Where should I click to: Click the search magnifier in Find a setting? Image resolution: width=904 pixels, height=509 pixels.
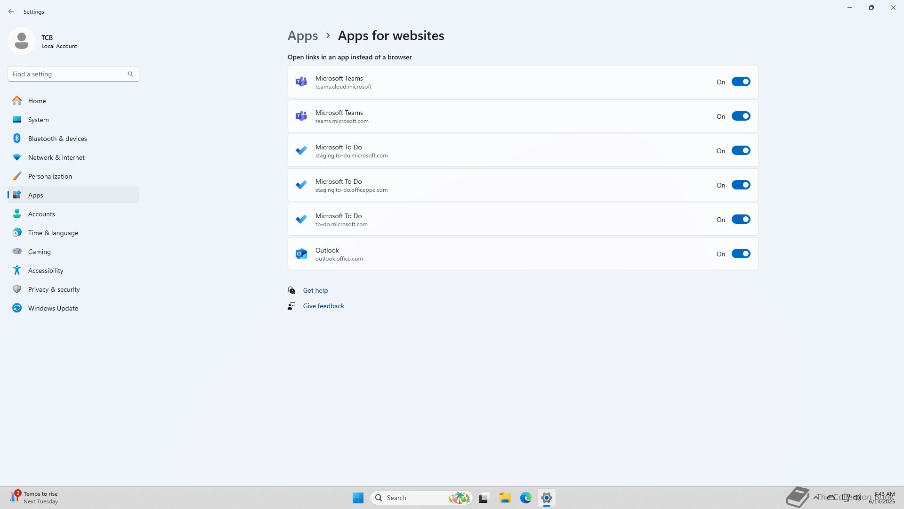[130, 74]
